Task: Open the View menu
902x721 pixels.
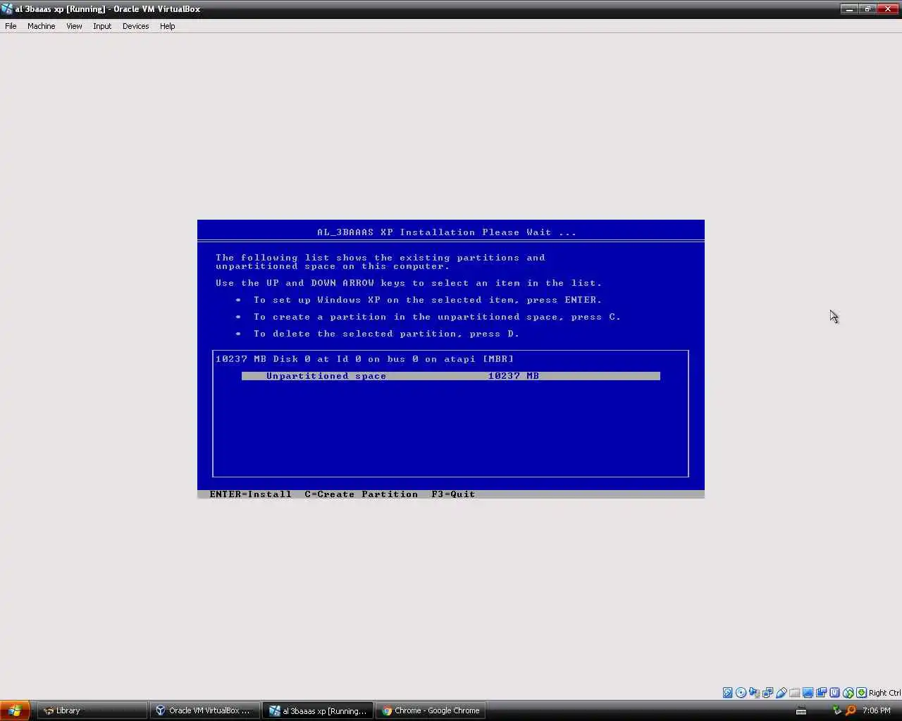Action: click(x=74, y=26)
